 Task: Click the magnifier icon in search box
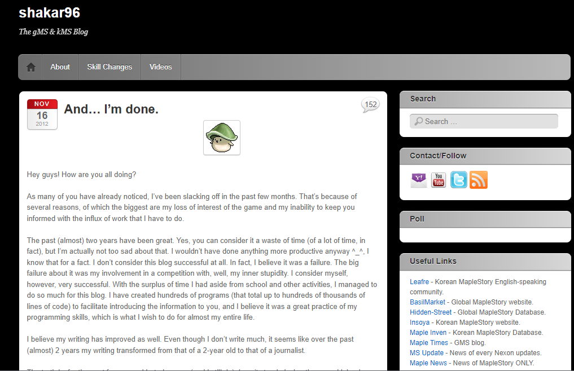tap(418, 121)
